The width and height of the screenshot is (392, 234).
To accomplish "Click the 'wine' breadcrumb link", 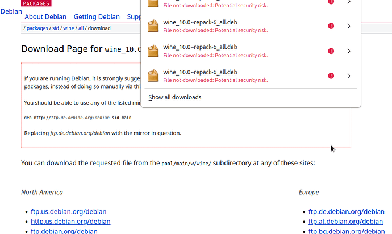I will click(x=69, y=28).
